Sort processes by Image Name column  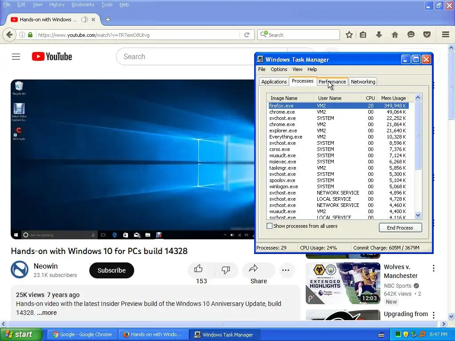click(x=290, y=98)
